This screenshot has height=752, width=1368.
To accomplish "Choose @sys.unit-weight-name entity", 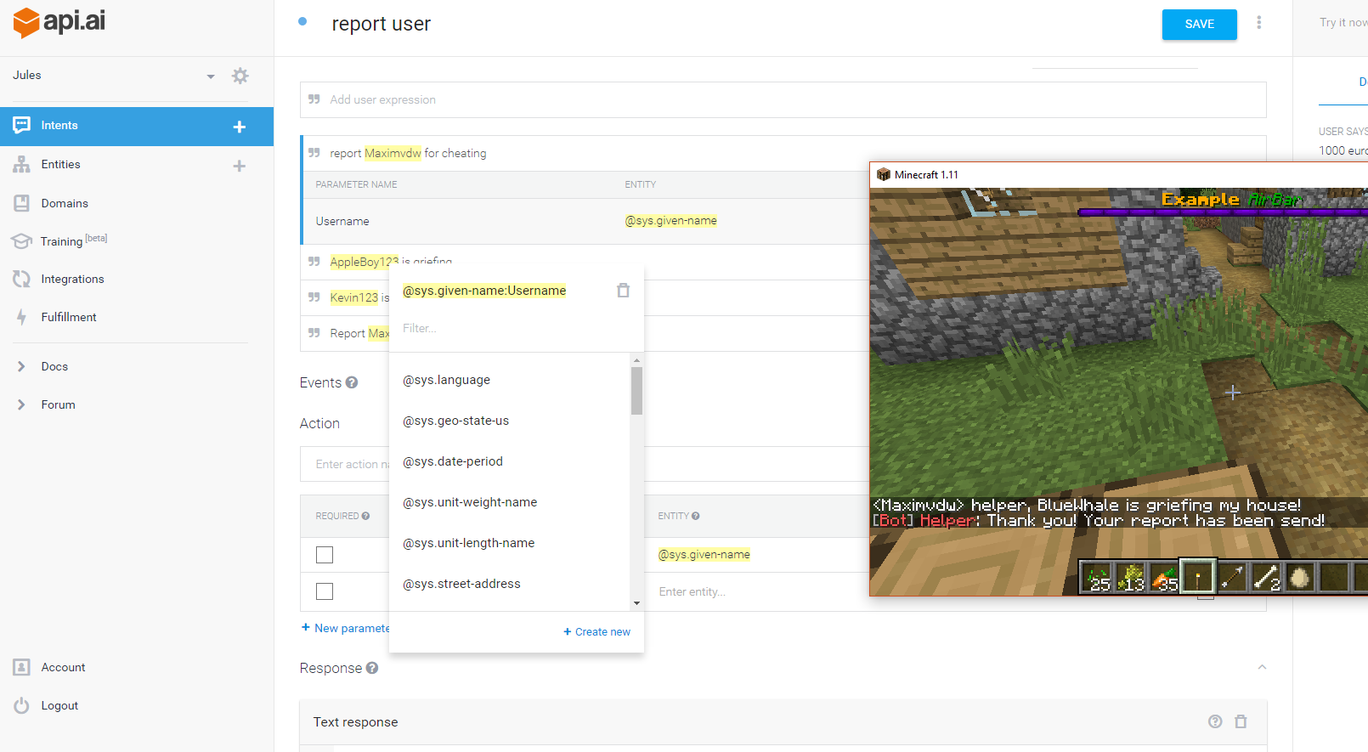I will [x=470, y=503].
